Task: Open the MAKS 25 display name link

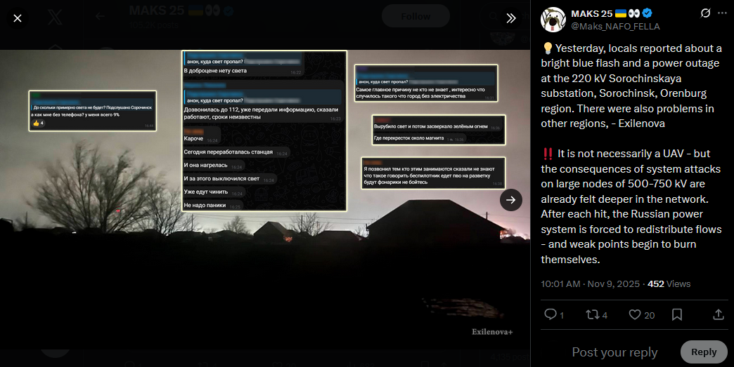Action: (x=592, y=13)
